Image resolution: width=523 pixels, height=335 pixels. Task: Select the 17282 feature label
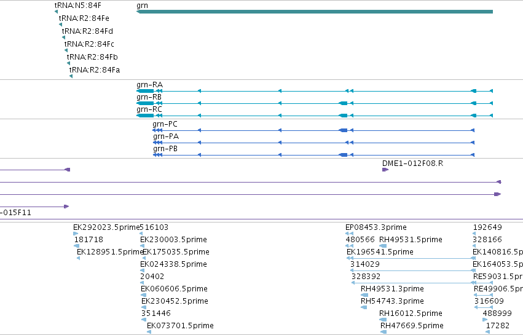(498, 326)
